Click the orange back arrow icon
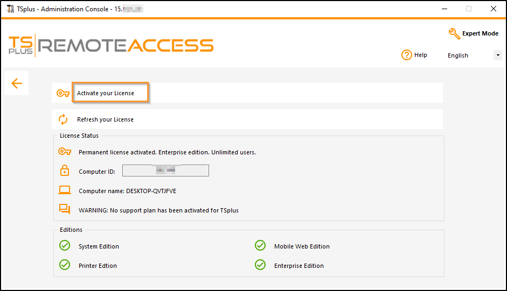Image resolution: width=507 pixels, height=291 pixels. [x=17, y=83]
